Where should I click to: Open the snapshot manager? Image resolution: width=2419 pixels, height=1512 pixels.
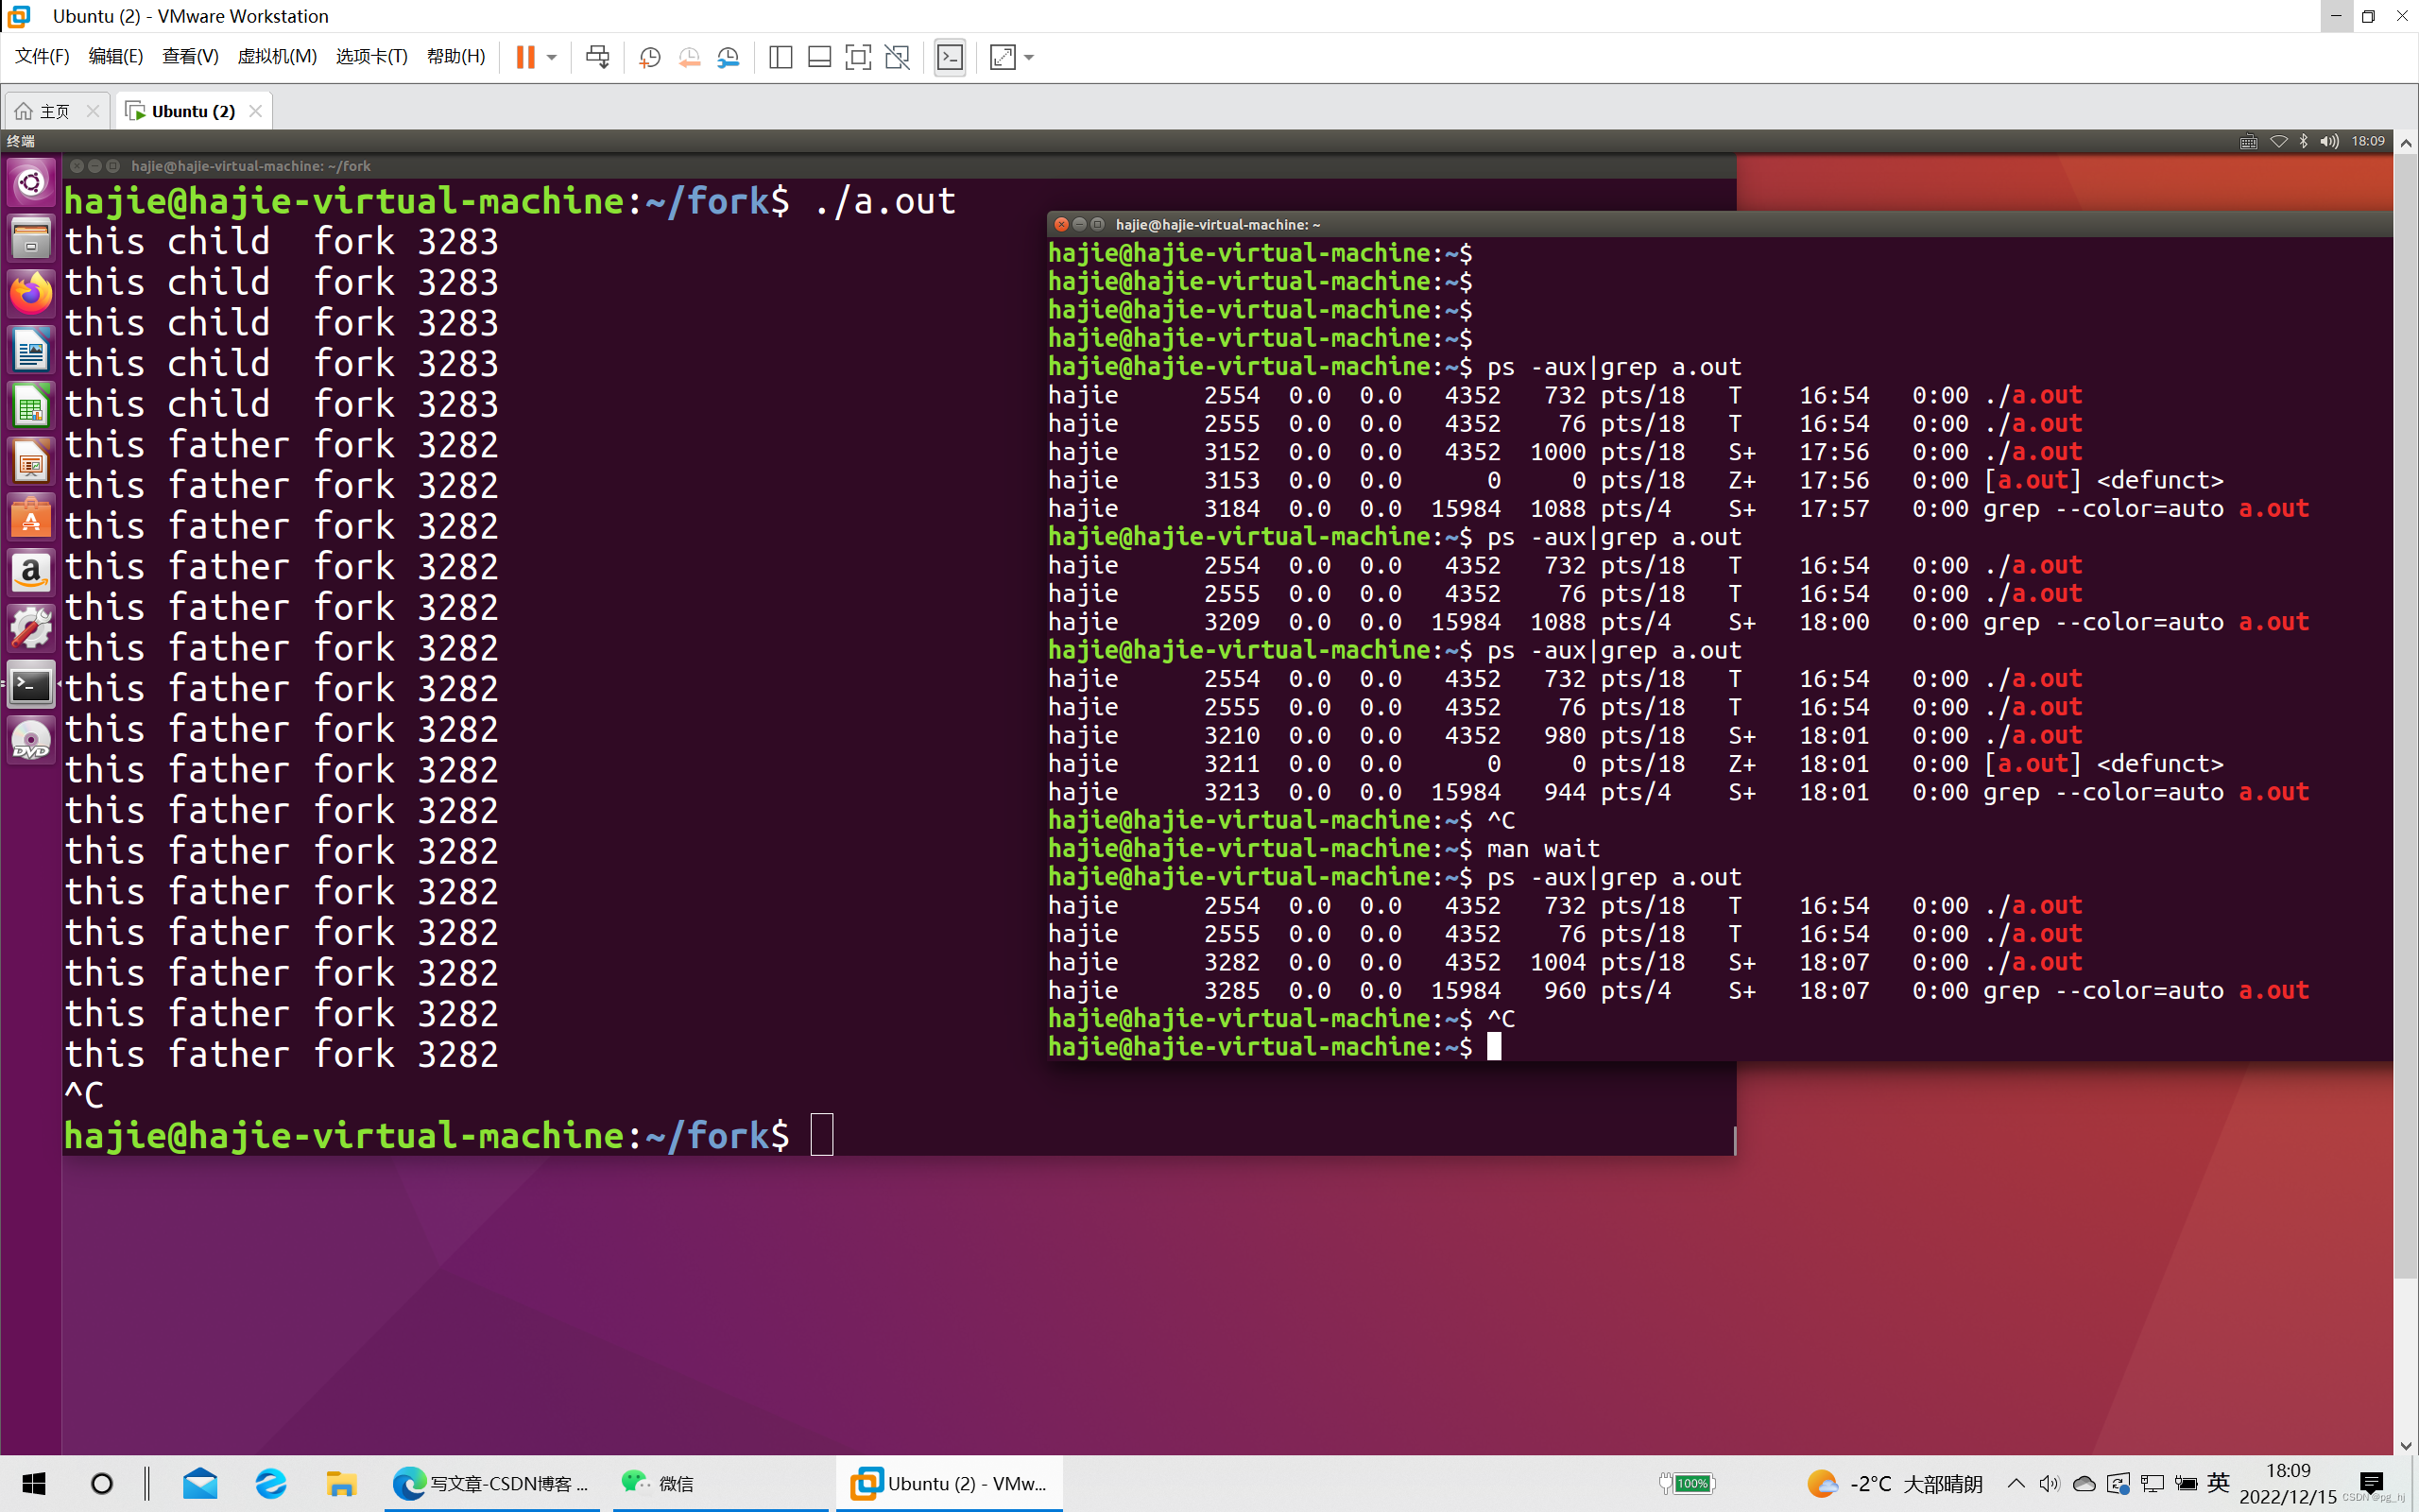[x=729, y=57]
